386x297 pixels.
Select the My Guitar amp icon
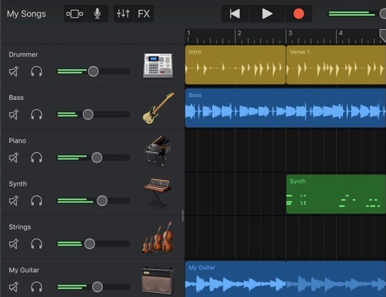(157, 281)
